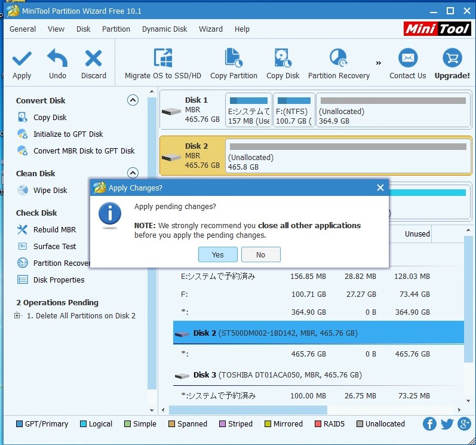Image resolution: width=476 pixels, height=445 pixels.
Task: Start Partition Recovery from toolbar
Action: click(339, 64)
